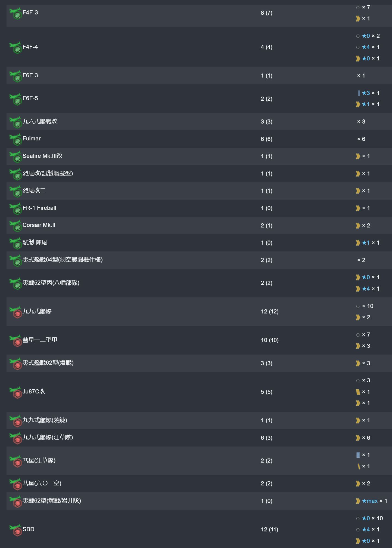The width and height of the screenshot is (392, 548).
Task: Click the fighter icon next to Fulmar
Action: pyautogui.click(x=15, y=139)
